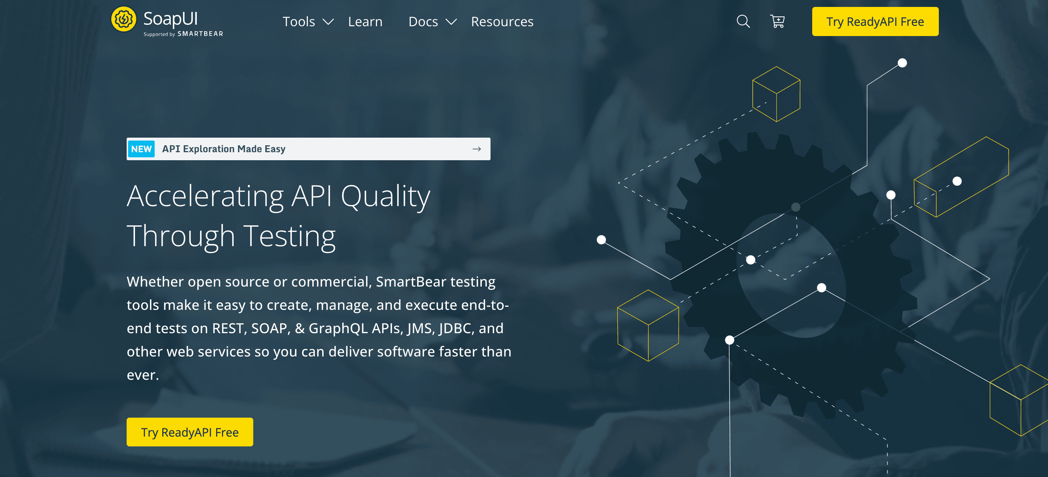Click the SoapUI logo icon
The image size is (1048, 477).
(x=122, y=21)
